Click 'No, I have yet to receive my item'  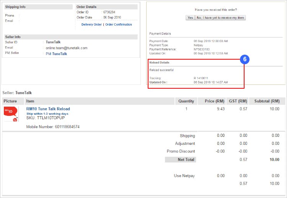tap(220, 18)
